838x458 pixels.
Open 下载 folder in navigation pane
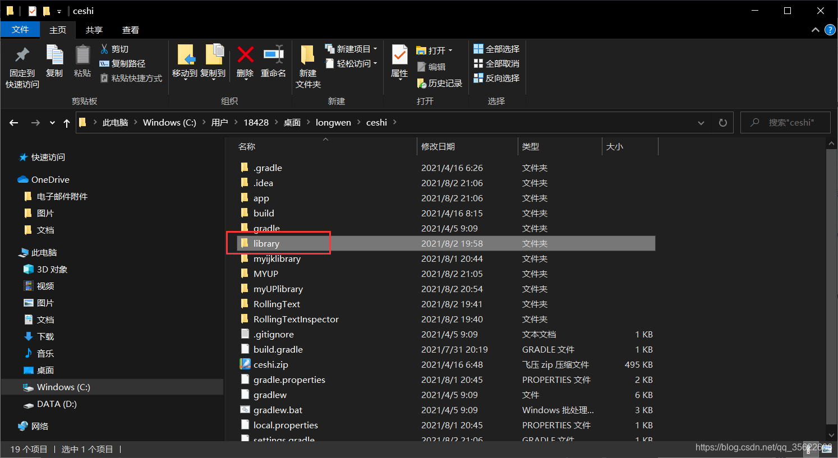[39, 337]
